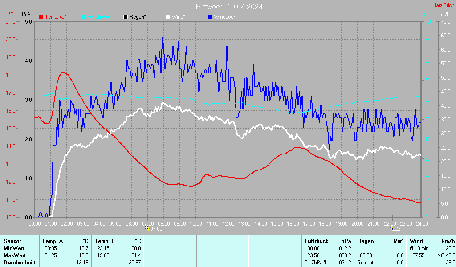Click the sunset marker at 22:11
The height and width of the screenshot is (267, 456).
(x=392, y=228)
